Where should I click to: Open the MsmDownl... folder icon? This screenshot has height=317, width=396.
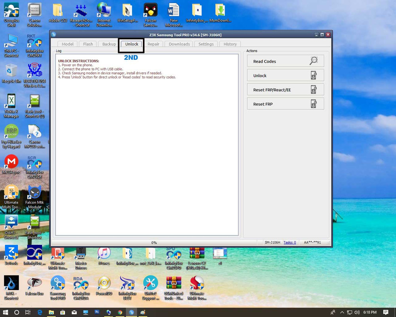point(220,13)
